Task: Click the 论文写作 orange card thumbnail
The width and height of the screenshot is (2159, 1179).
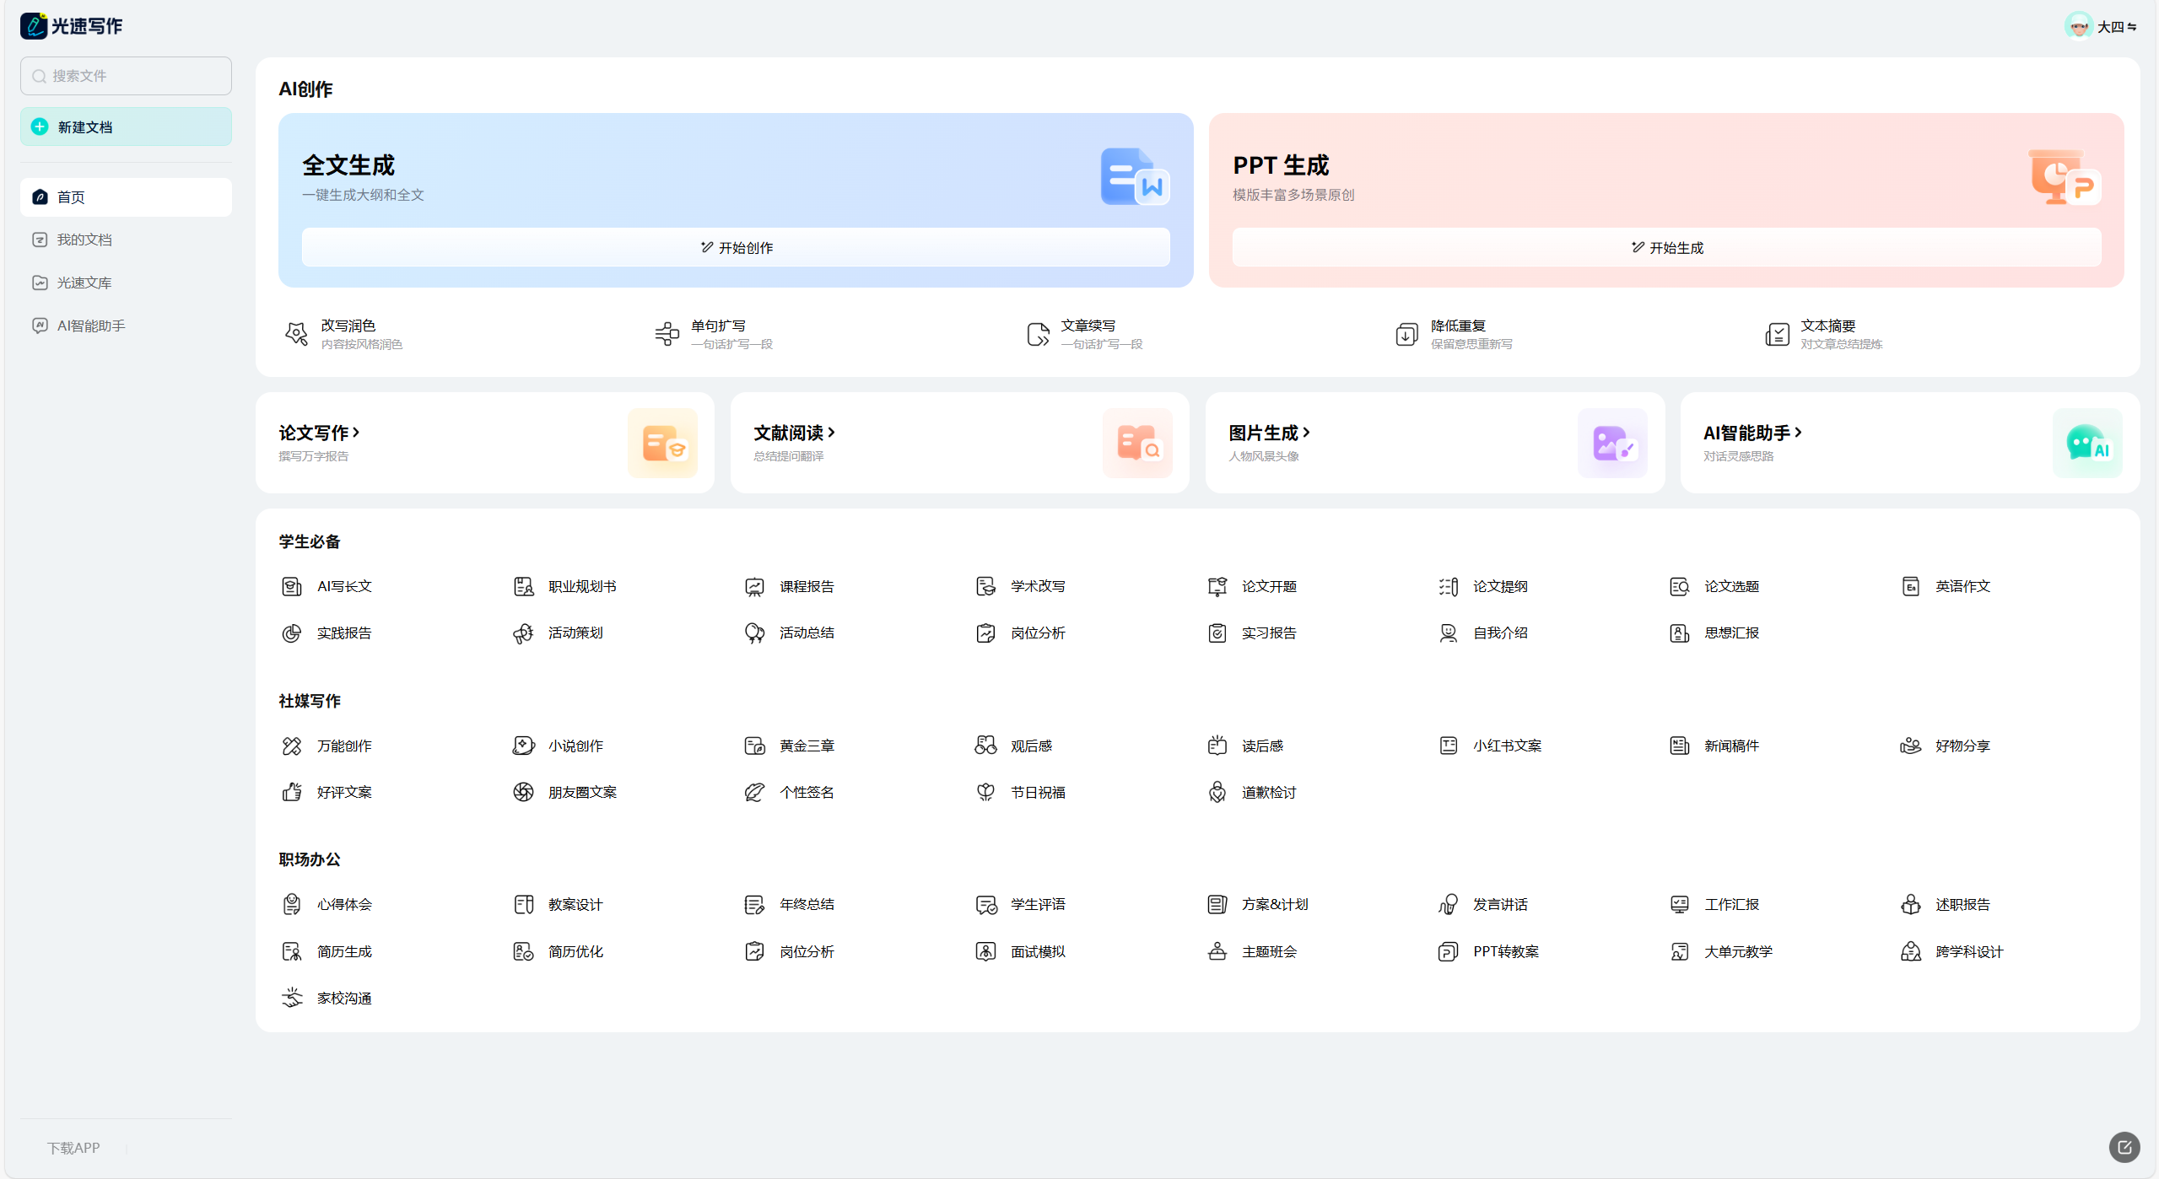Action: point(662,443)
